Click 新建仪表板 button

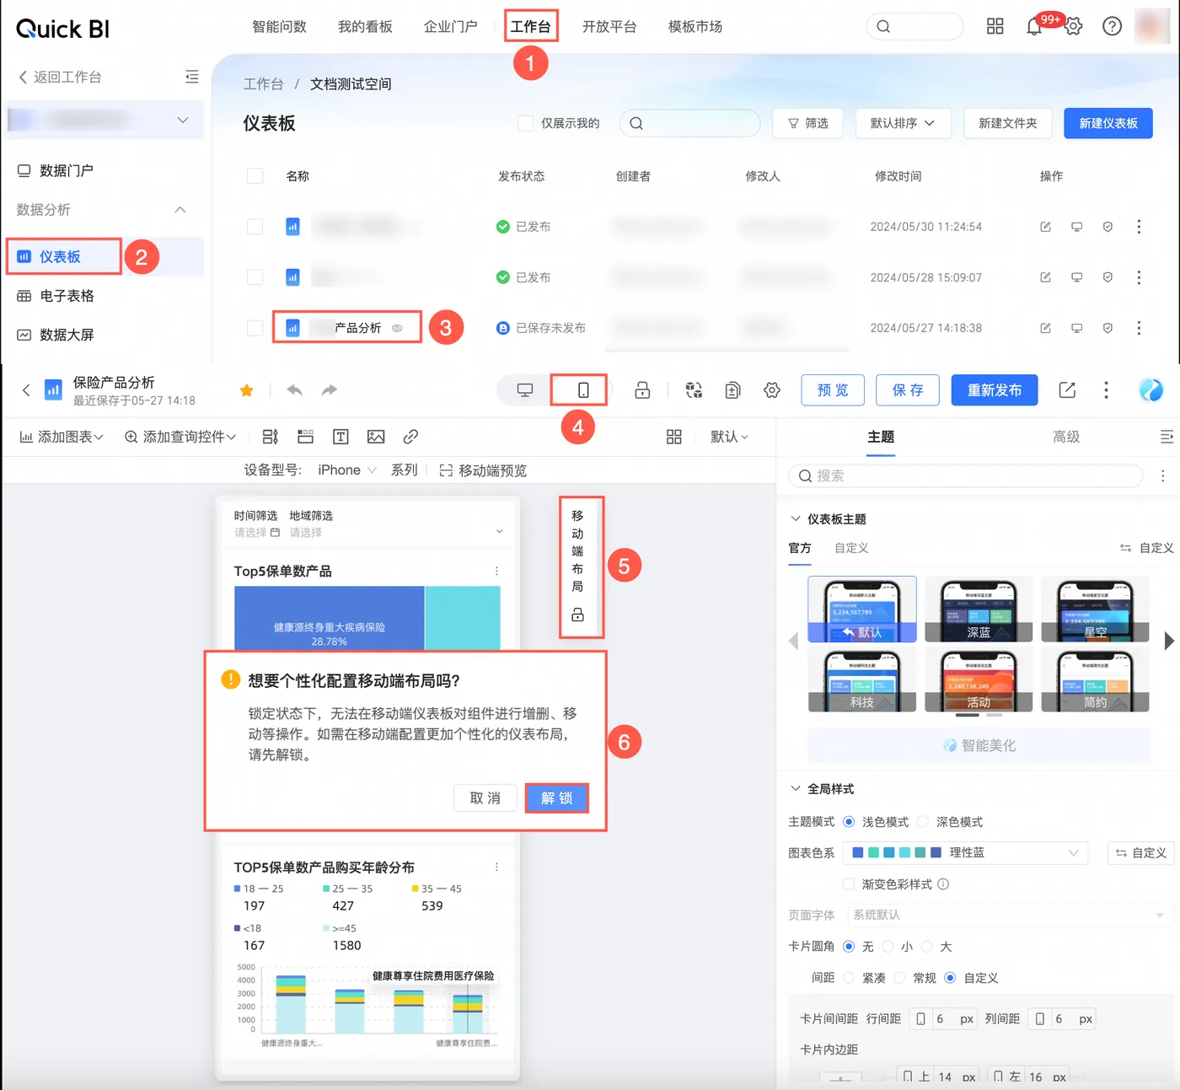[x=1108, y=123]
